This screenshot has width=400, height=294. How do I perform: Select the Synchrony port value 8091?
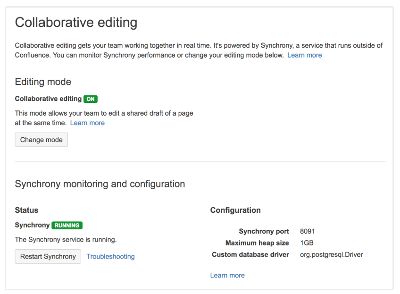(x=308, y=231)
